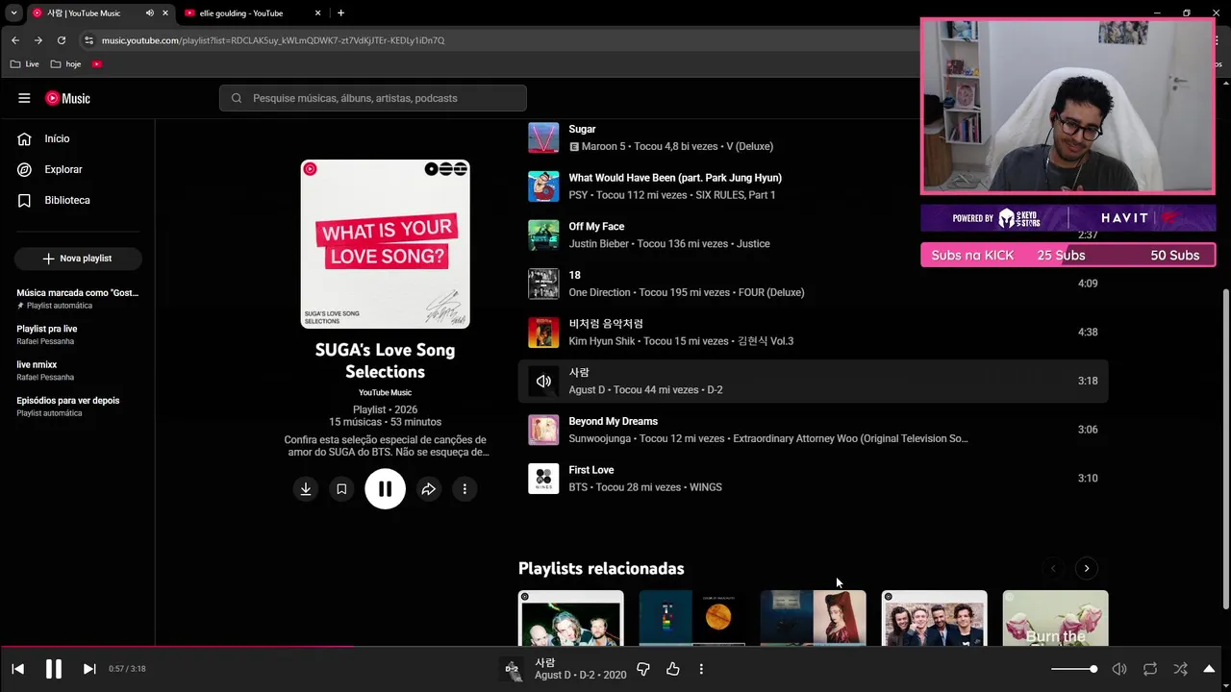Pause the playlist with large white button
This screenshot has width=1231, height=692.
tap(385, 489)
